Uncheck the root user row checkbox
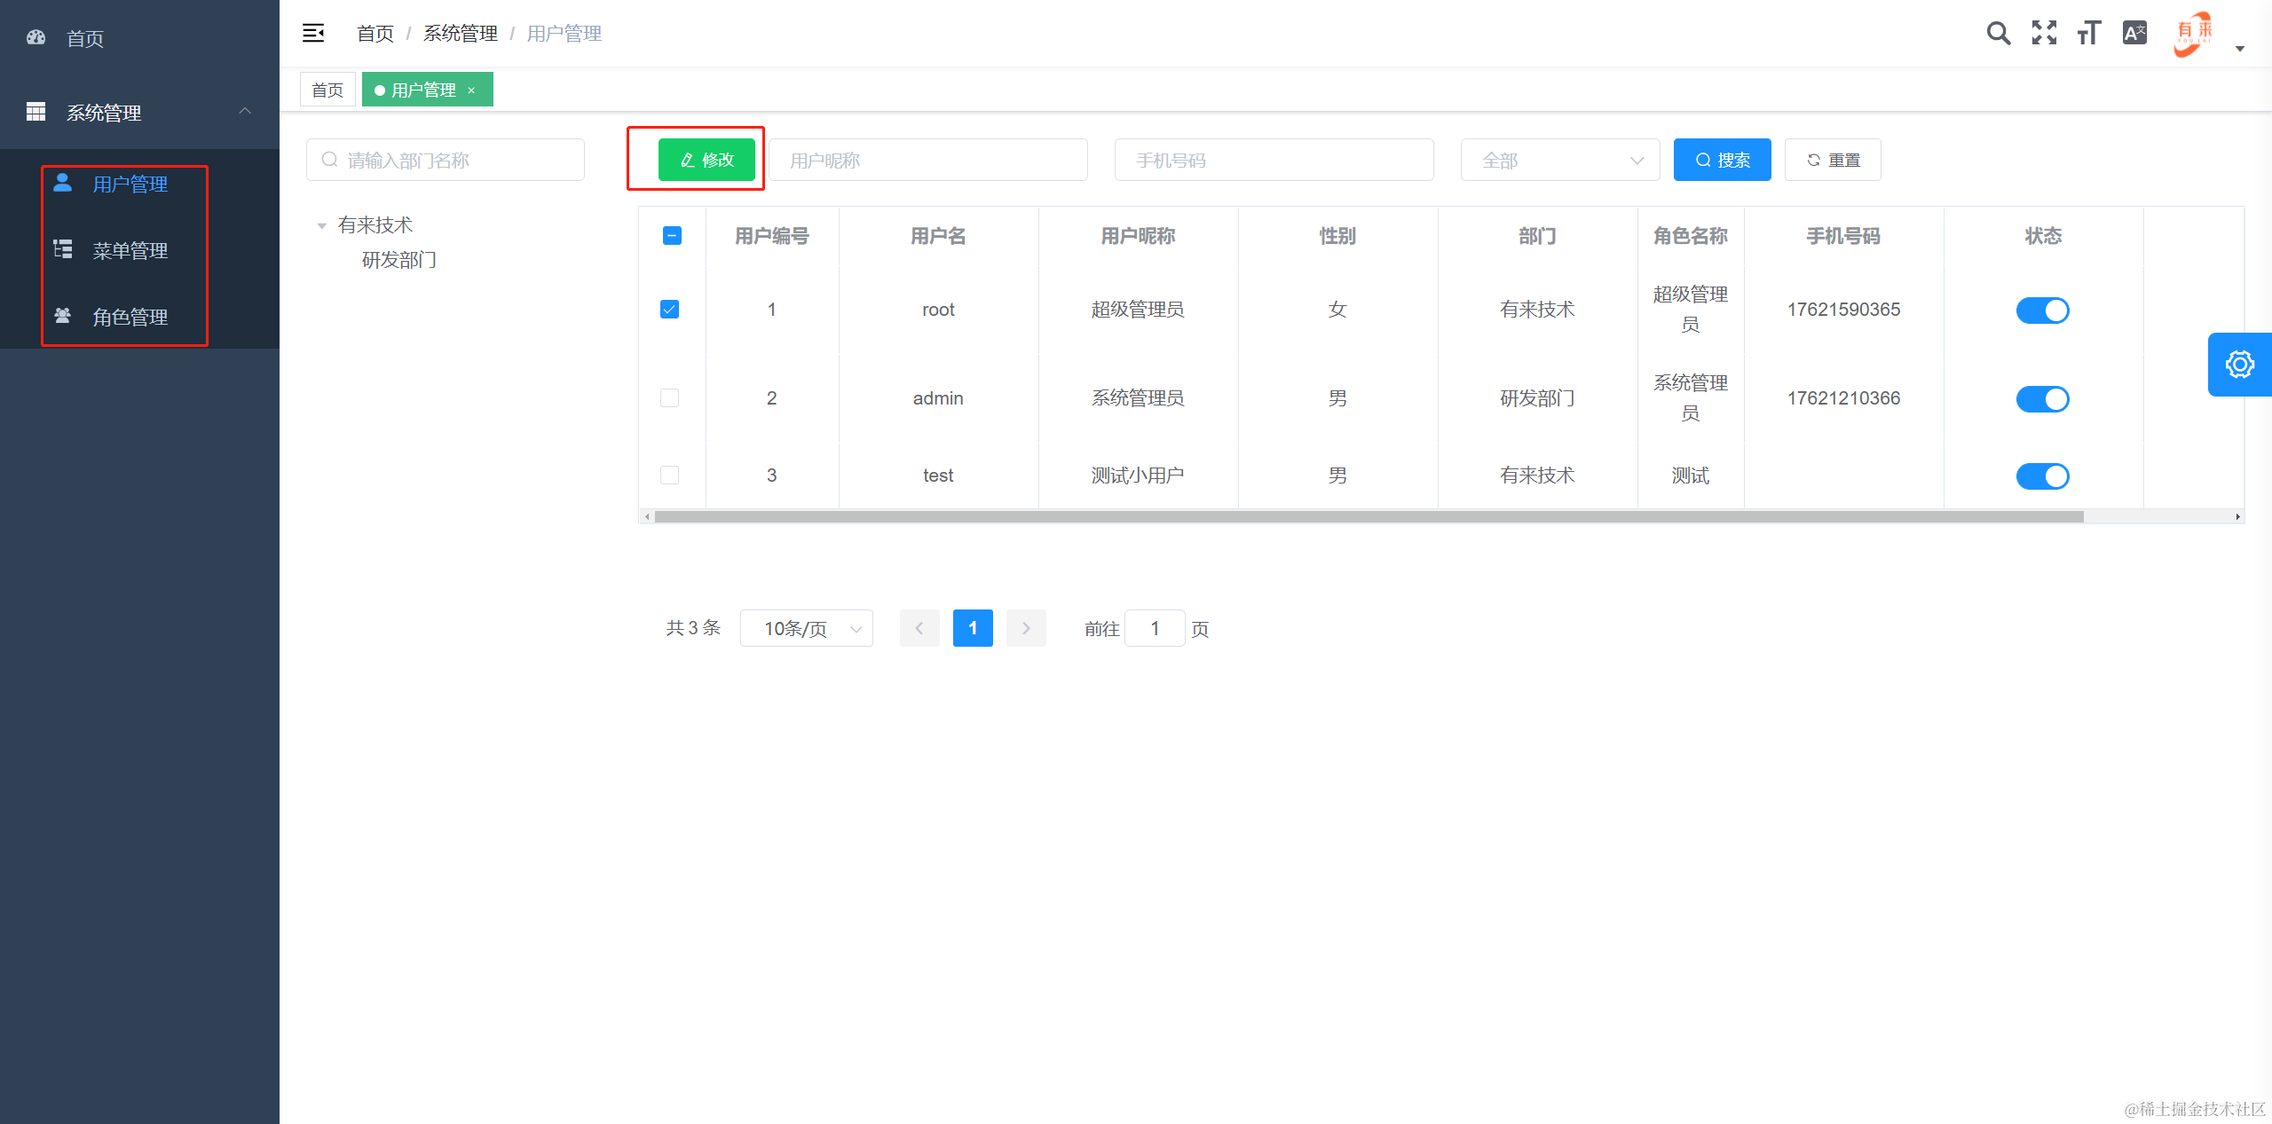The image size is (2272, 1124). point(670,310)
